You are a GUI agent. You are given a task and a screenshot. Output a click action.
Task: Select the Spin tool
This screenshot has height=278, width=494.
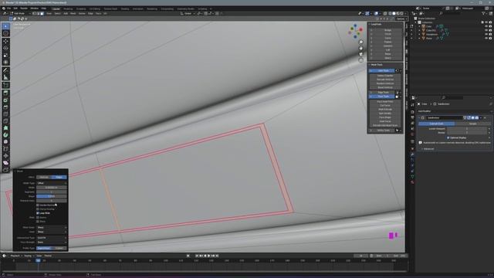tap(5, 135)
